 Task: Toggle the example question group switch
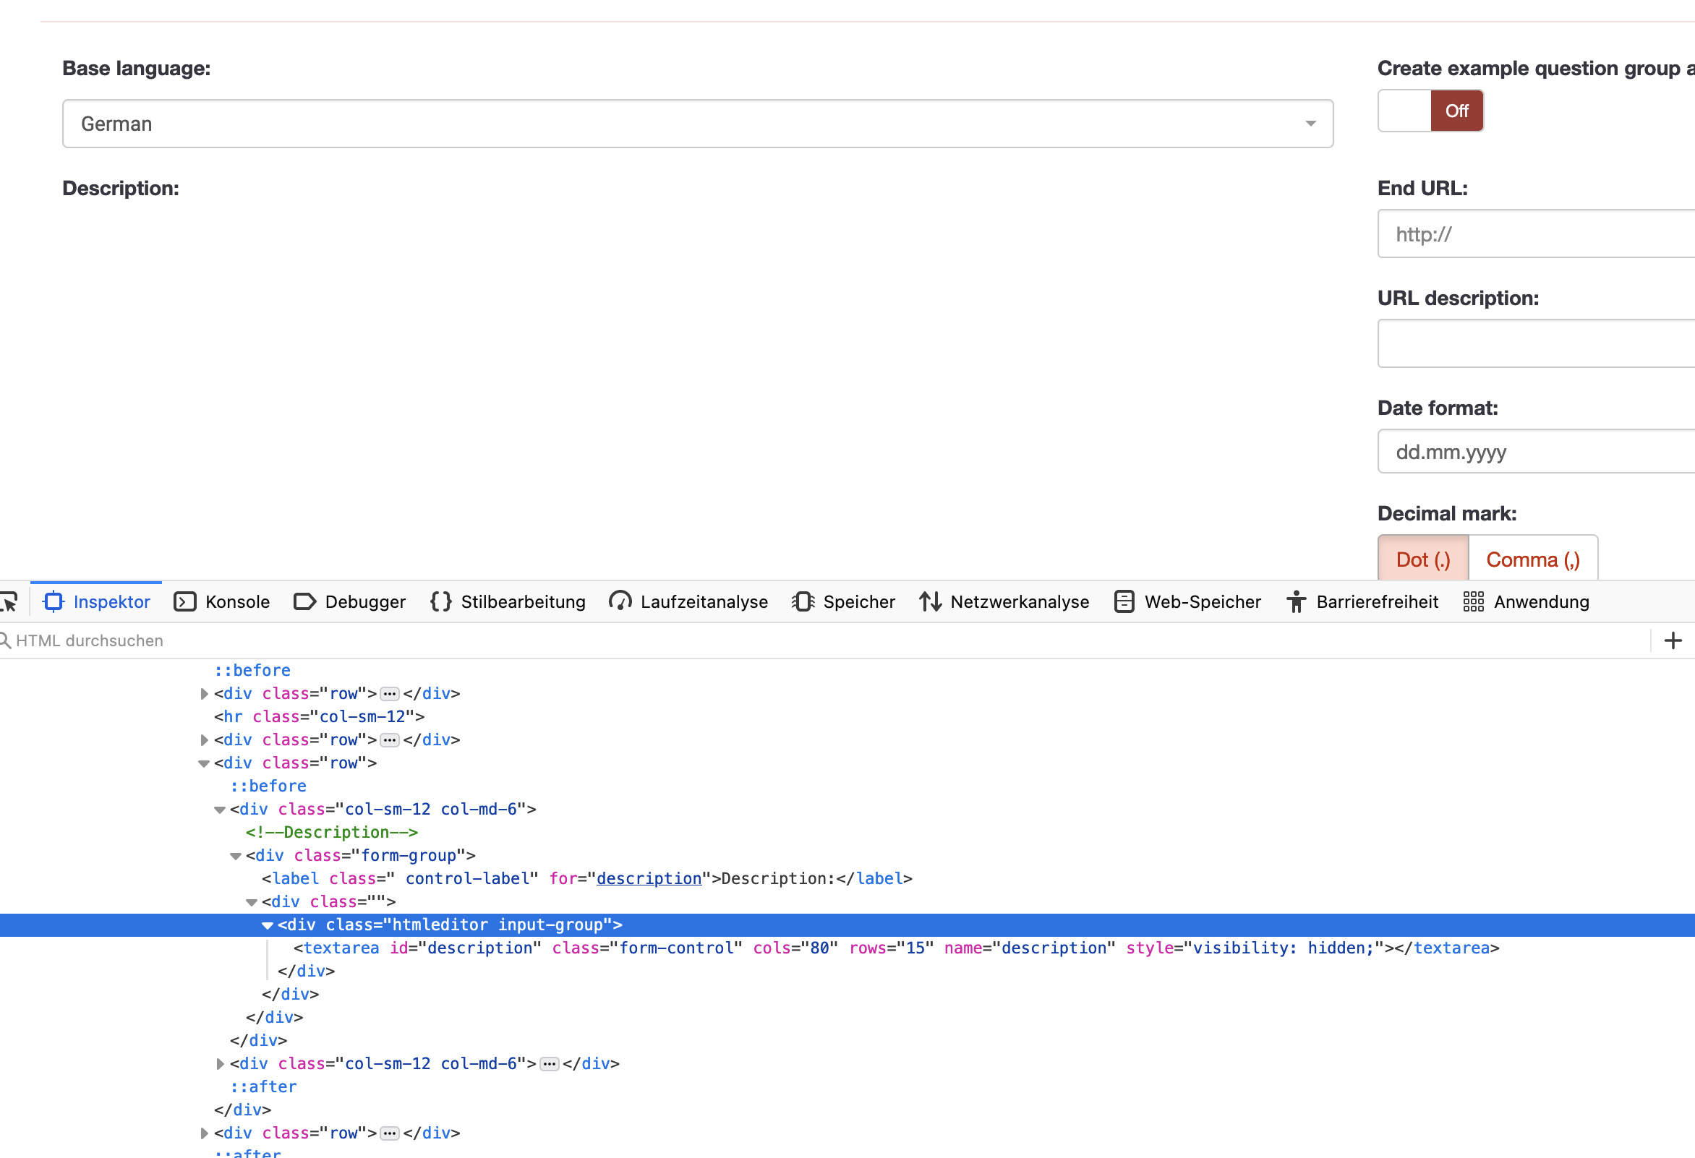(x=1430, y=111)
